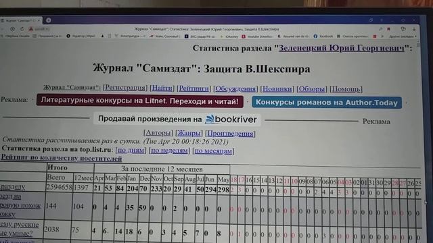Viewport: 433px width, 243px height.
Task: Open the 'Обзоры' link
Action: [x=312, y=89]
